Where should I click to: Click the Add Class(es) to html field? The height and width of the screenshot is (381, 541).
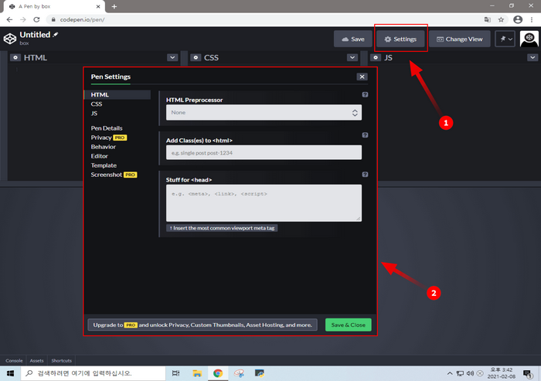coord(264,153)
